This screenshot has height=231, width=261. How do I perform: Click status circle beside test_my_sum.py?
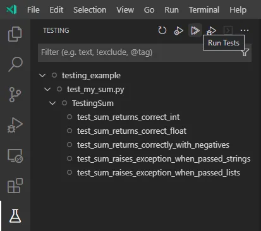(59, 89)
